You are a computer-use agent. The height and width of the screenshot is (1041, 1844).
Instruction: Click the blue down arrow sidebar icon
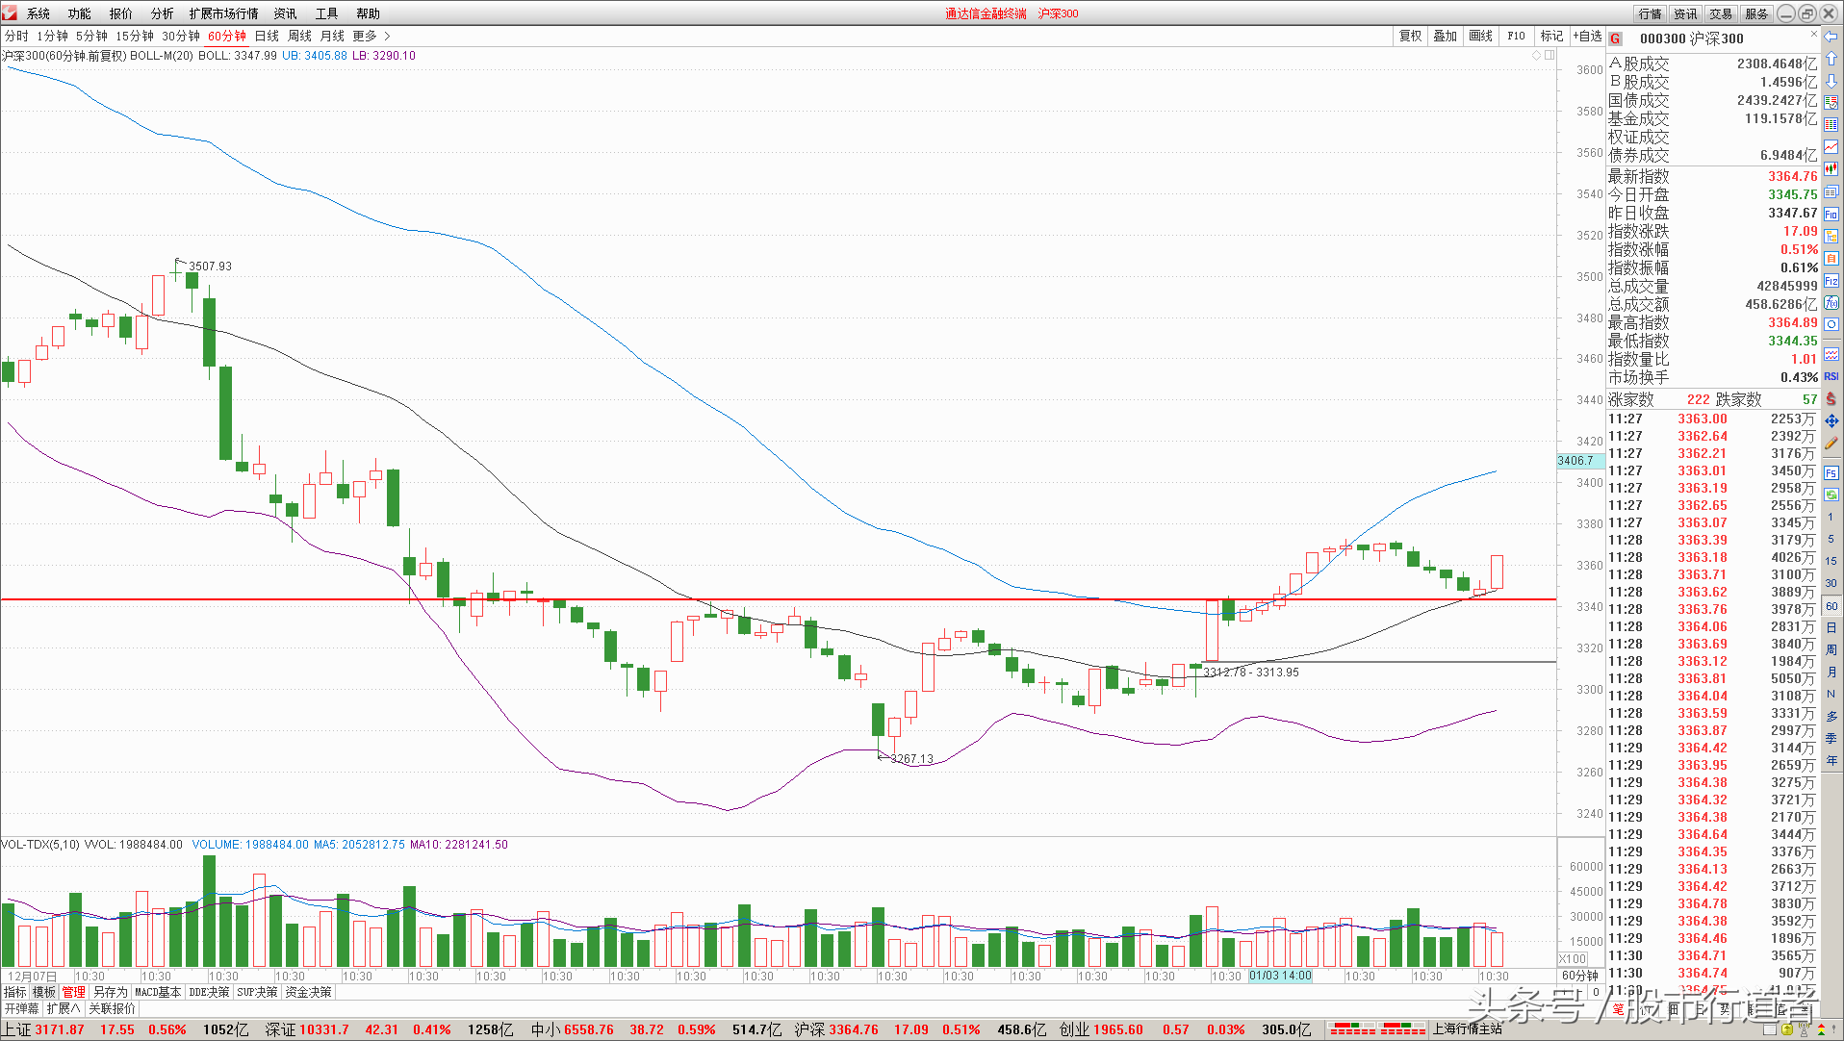(x=1831, y=81)
